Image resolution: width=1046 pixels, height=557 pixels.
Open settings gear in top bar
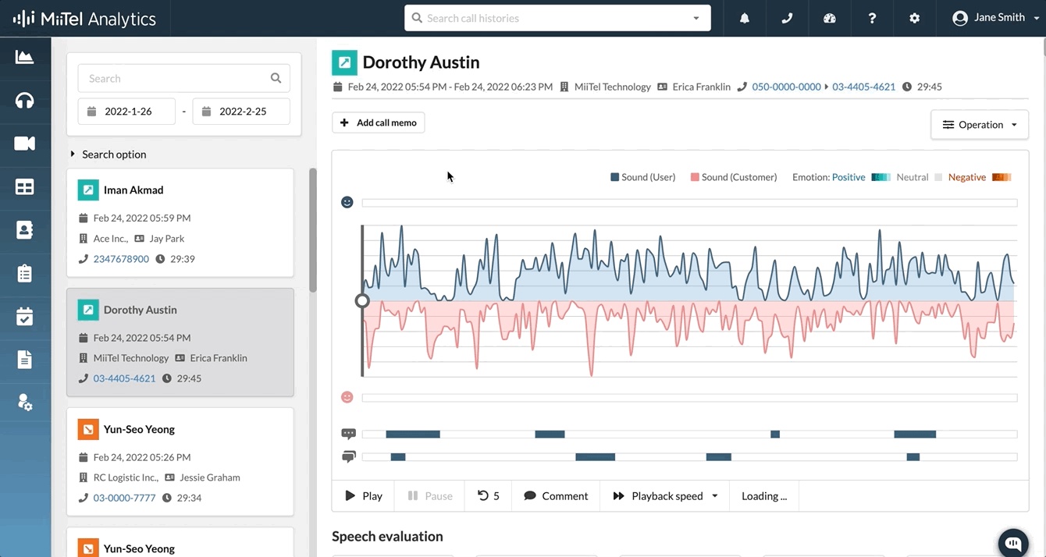(915, 18)
